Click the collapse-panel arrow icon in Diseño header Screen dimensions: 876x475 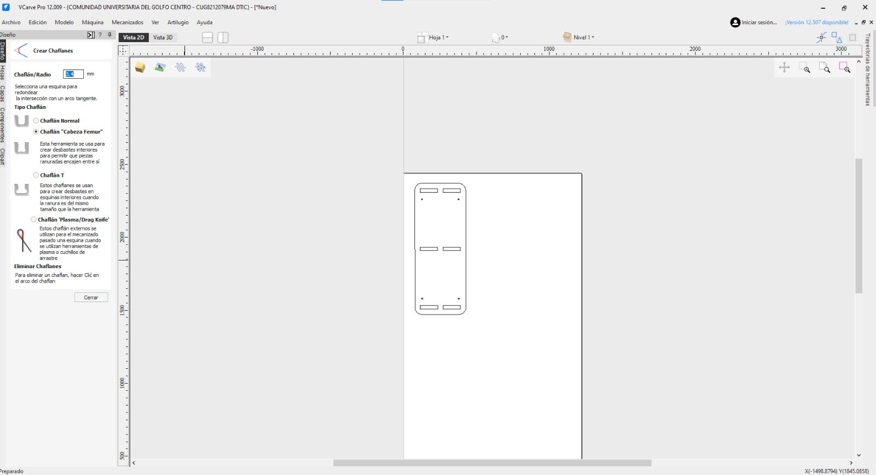[x=91, y=35]
